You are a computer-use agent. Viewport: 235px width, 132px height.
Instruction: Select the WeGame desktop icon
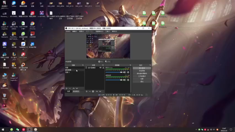4,35
